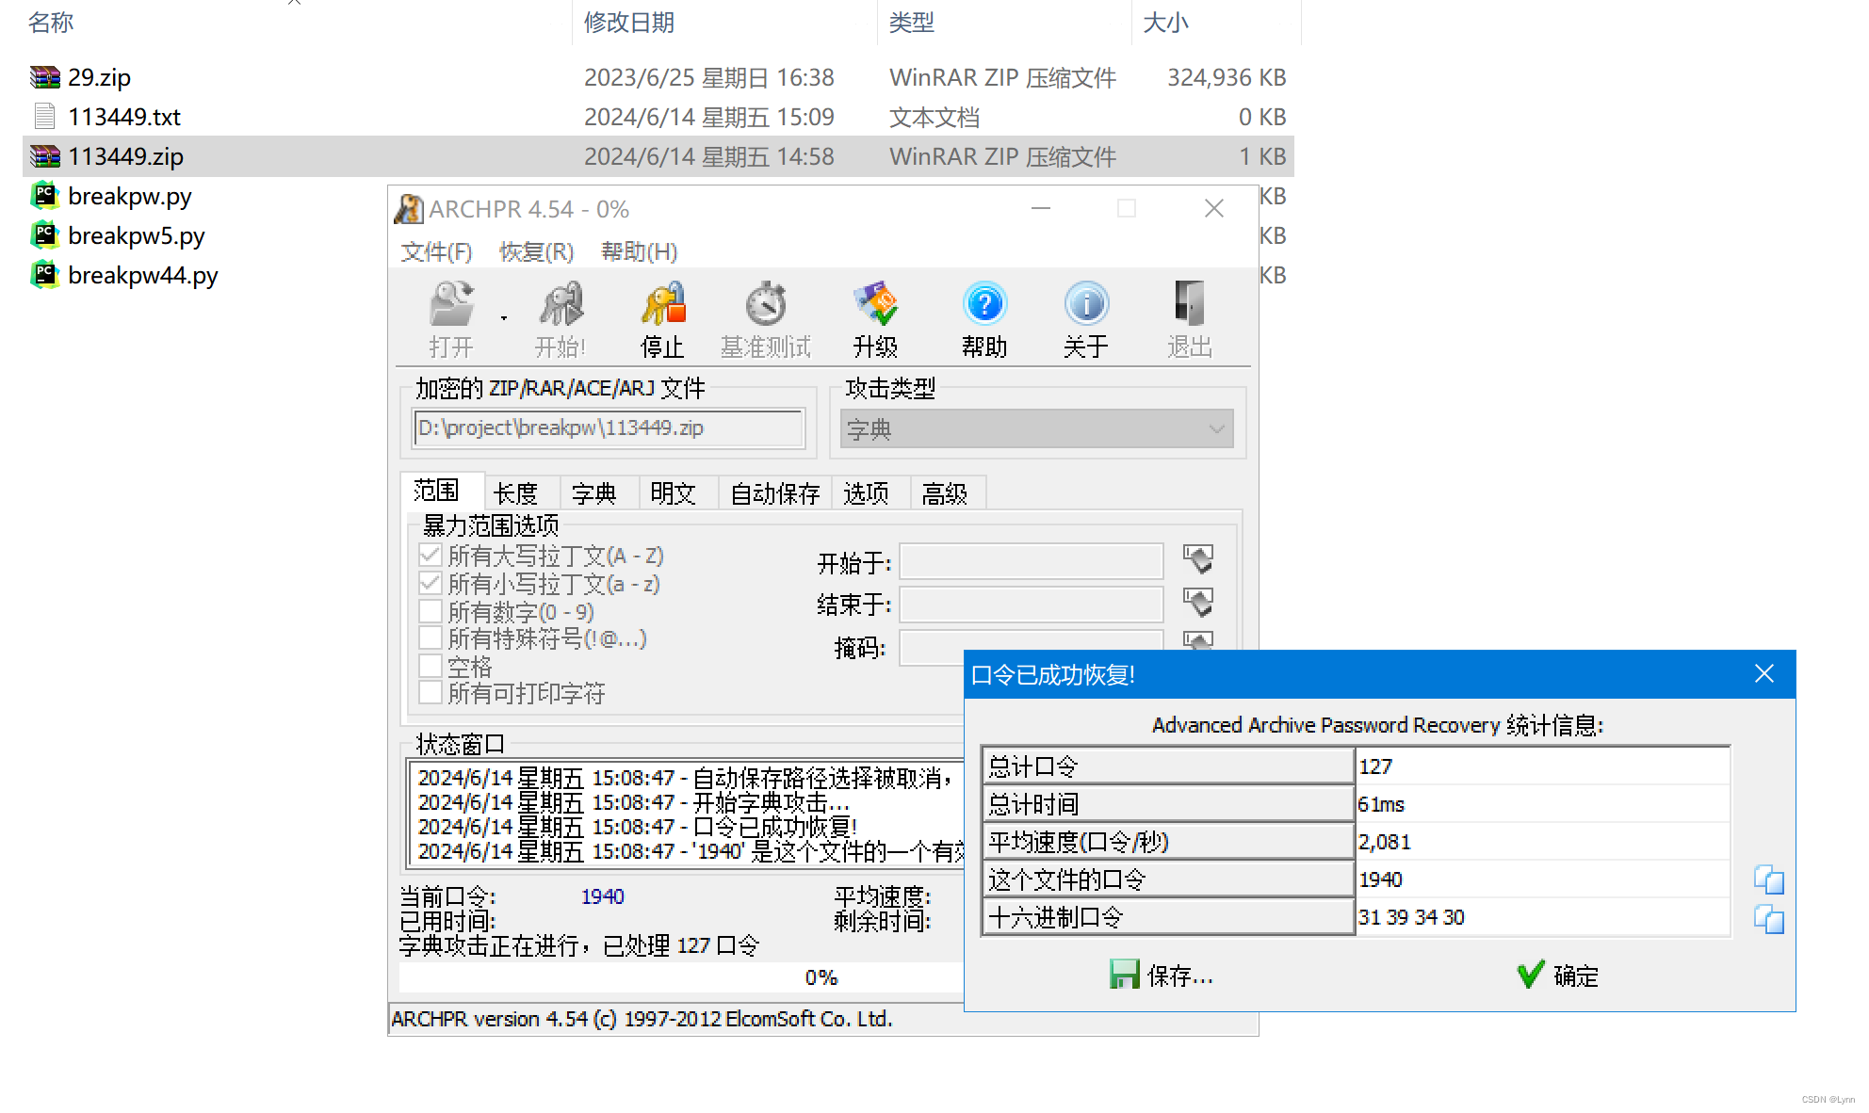Copy the recovered password 1940 with copy icon

click(x=1768, y=879)
